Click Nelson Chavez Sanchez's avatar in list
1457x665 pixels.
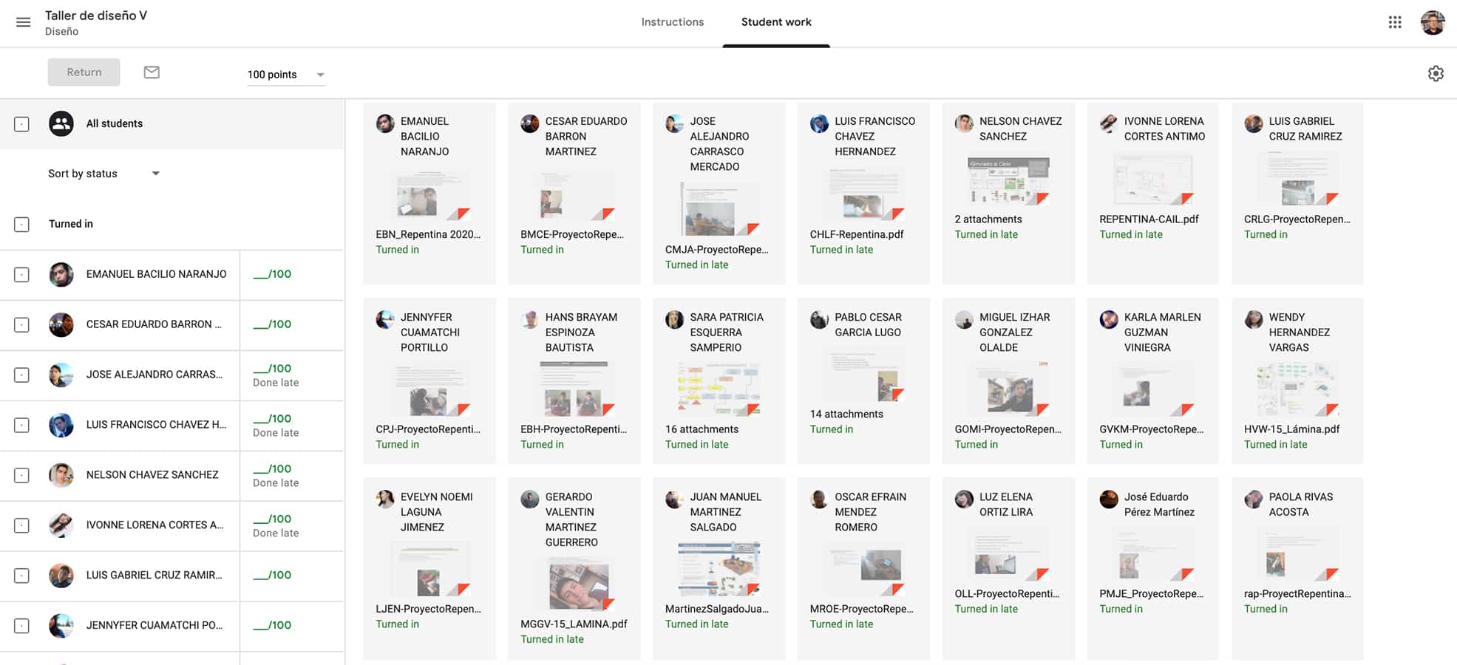[x=61, y=475]
